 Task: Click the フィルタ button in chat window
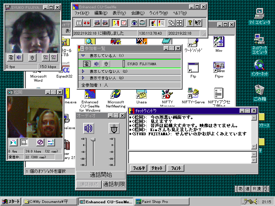139,168
